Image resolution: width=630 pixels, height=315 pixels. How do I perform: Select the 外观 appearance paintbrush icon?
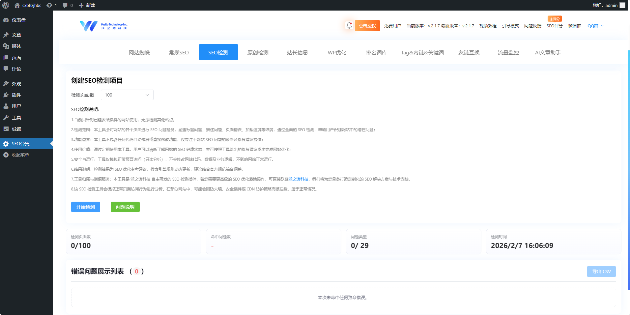point(6,83)
